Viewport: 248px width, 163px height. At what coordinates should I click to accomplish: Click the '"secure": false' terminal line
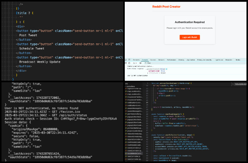(26, 136)
